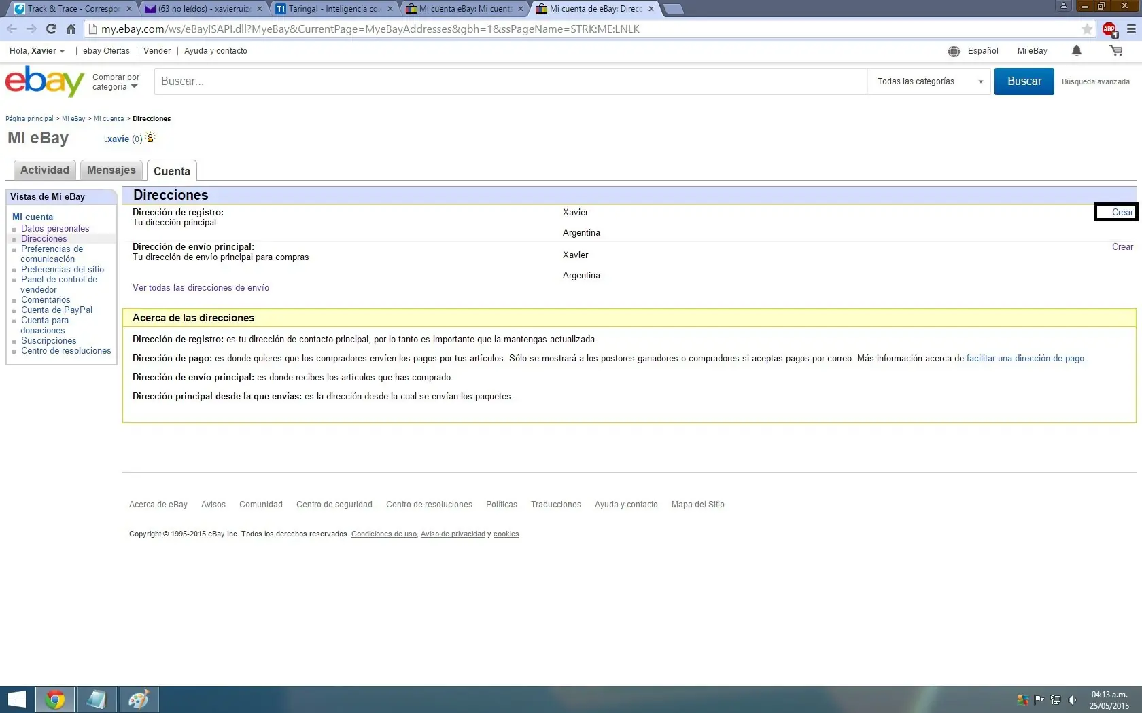This screenshot has height=713, width=1142.
Task: Open Preferencias del sitio in sidebar
Action: [x=63, y=270]
